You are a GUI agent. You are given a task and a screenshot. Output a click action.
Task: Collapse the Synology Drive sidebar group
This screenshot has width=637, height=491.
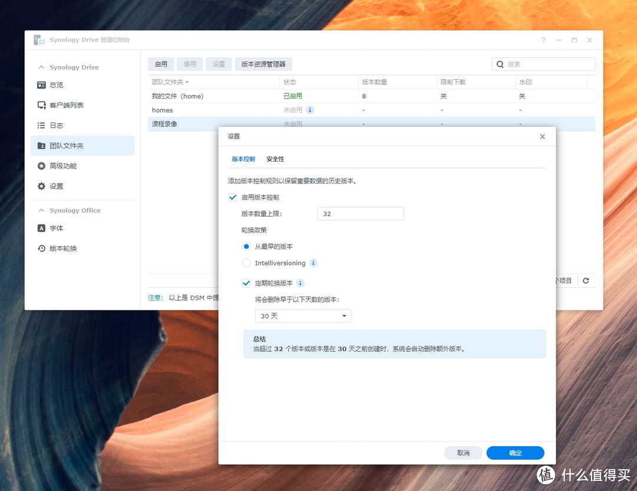[41, 67]
